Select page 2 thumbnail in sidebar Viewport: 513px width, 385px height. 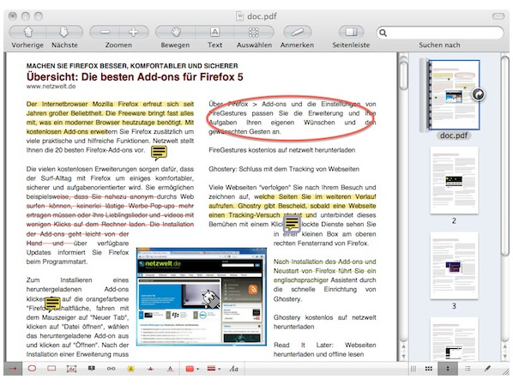pyautogui.click(x=454, y=181)
